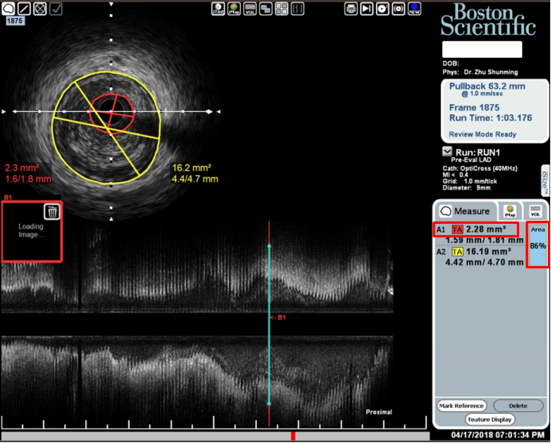The width and height of the screenshot is (551, 443).
Task: Select the B1 bookmark thumbnail
Action: (32, 232)
